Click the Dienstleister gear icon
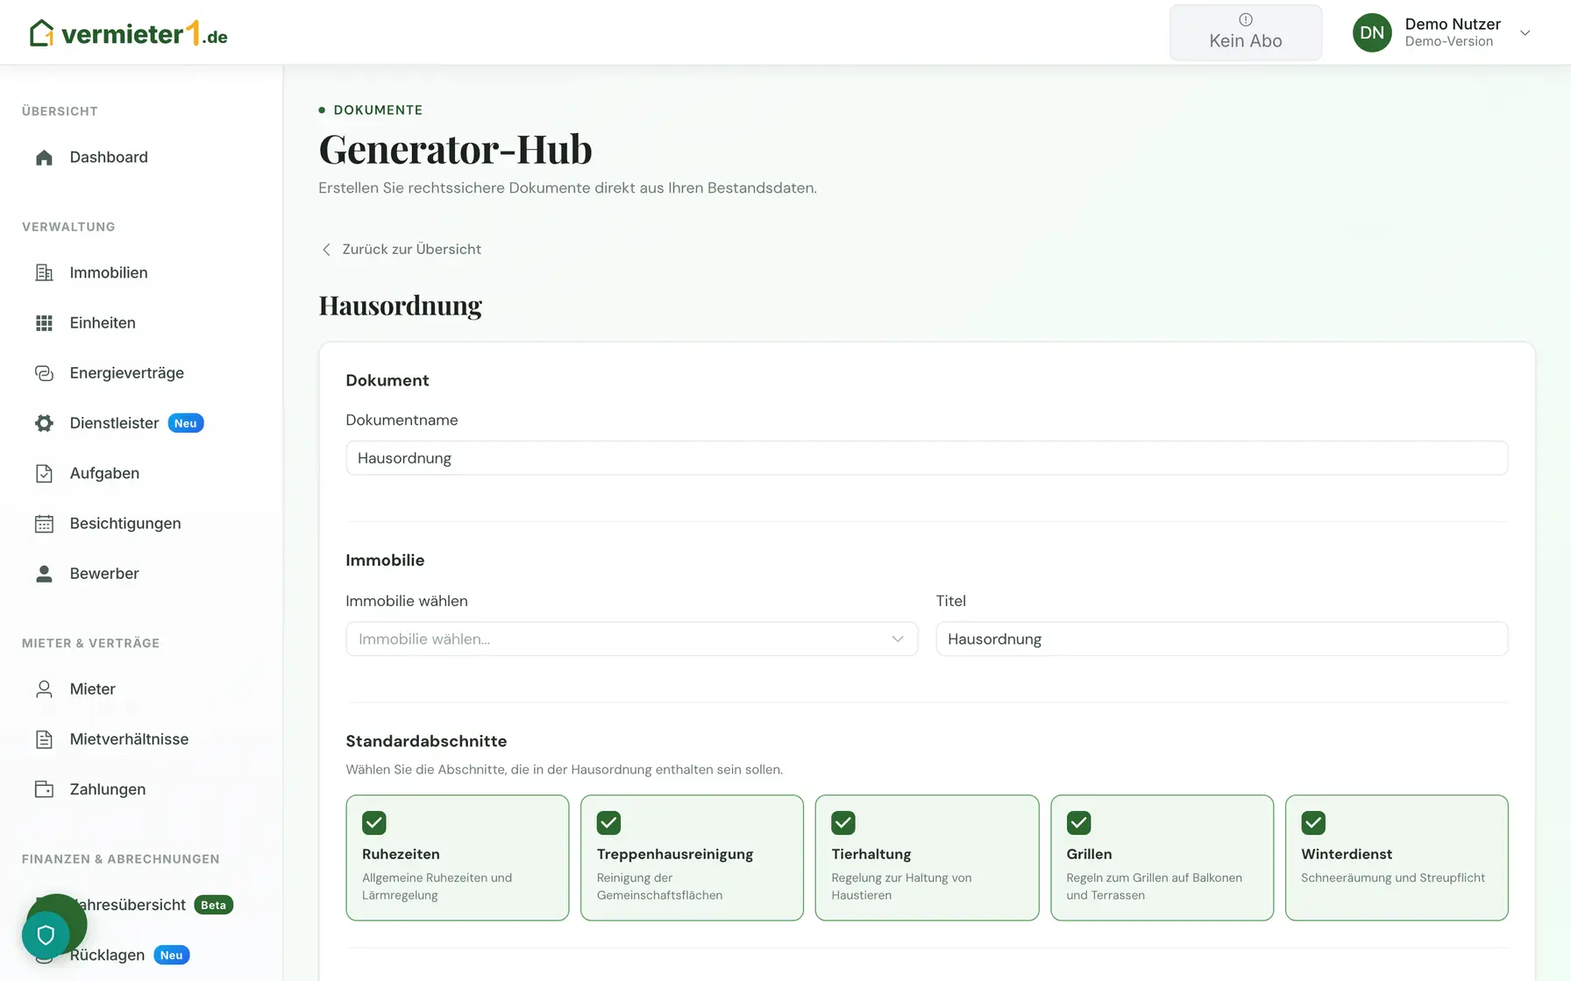This screenshot has height=981, width=1571. click(44, 423)
